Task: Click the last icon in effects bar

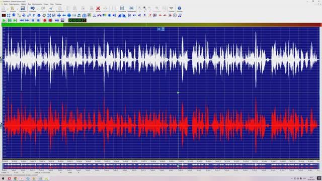Action: (180, 16)
